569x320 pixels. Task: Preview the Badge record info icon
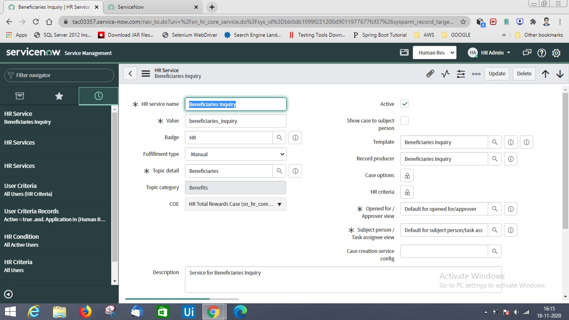pos(295,137)
